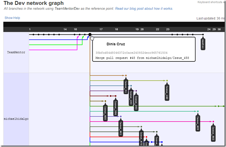Click date marker 23 on timeline
The image size is (226, 147).
pos(168,29)
